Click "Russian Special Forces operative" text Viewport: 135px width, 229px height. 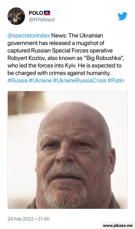click(72, 51)
